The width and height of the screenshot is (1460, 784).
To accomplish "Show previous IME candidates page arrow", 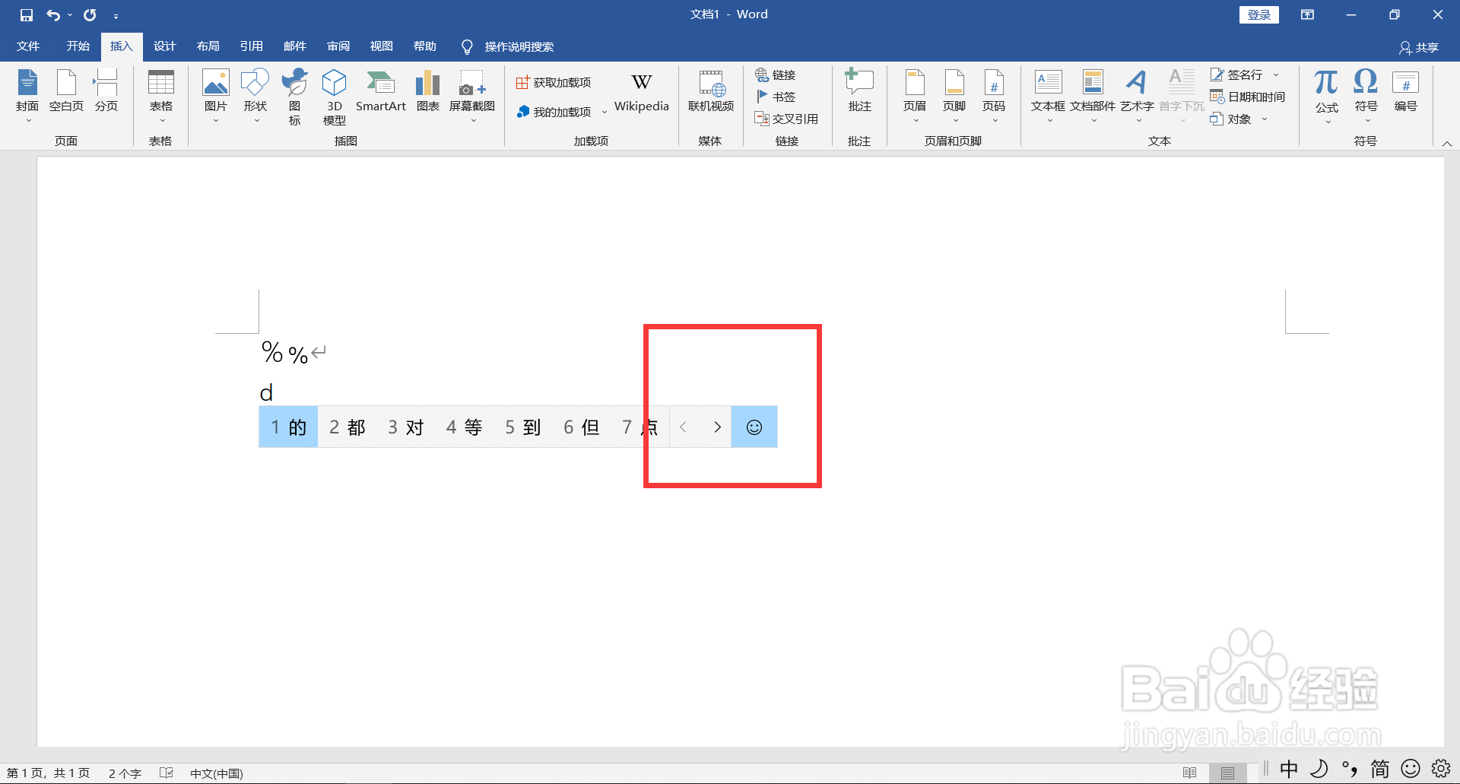I will pos(683,427).
